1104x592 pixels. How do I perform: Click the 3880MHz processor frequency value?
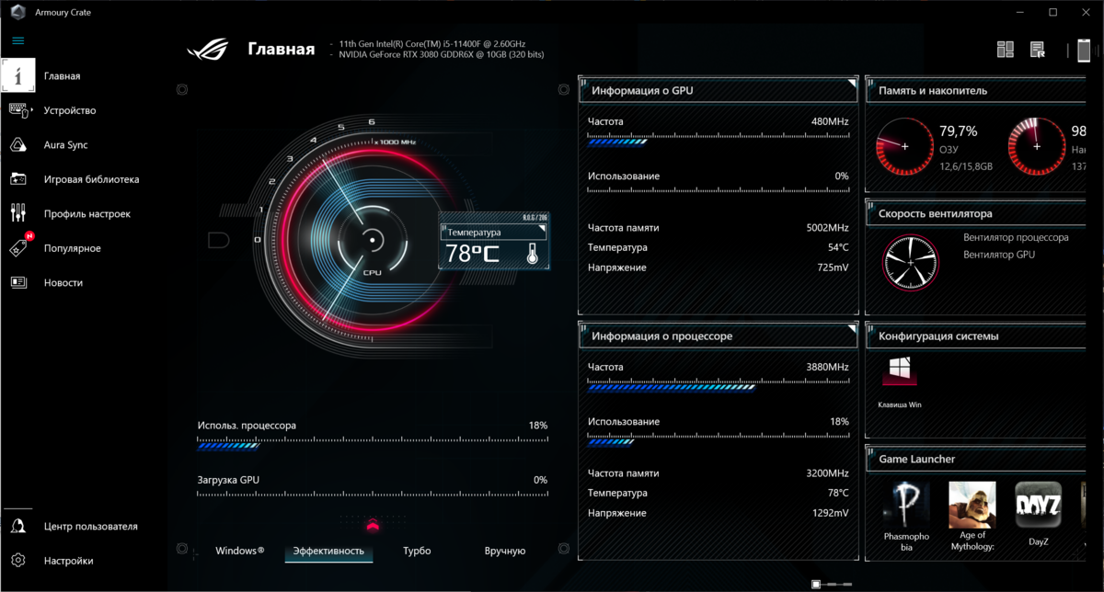click(x=827, y=367)
